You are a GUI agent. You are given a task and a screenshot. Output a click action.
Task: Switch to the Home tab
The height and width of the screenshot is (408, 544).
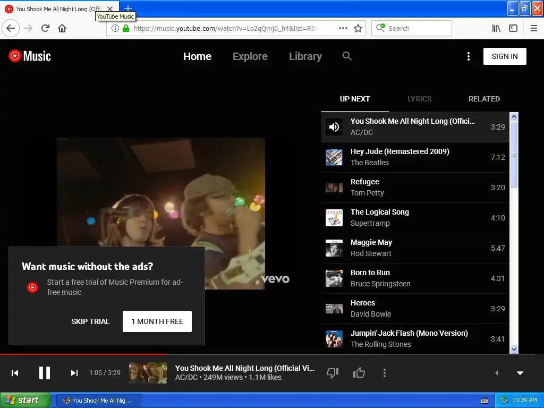coord(197,56)
